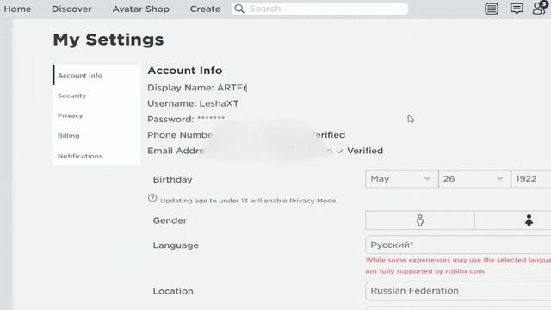Screen dimensions: 551x310
Task: Open the friends icon with badge
Action: click(x=540, y=8)
